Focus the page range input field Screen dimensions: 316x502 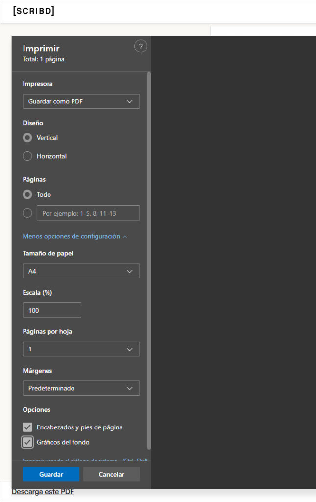pos(88,213)
